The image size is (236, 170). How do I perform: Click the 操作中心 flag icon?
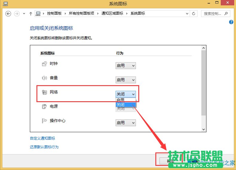[x=45, y=121]
